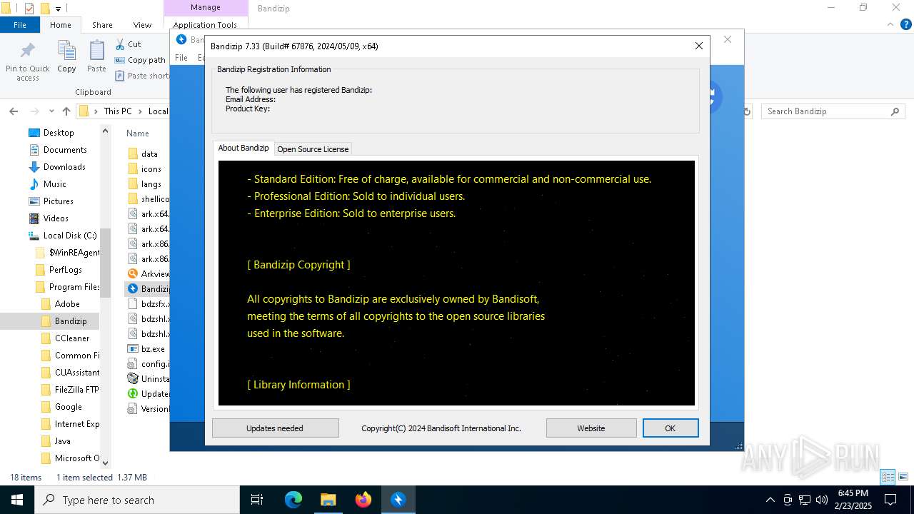
Task: Click the taskbar search box
Action: click(136, 500)
